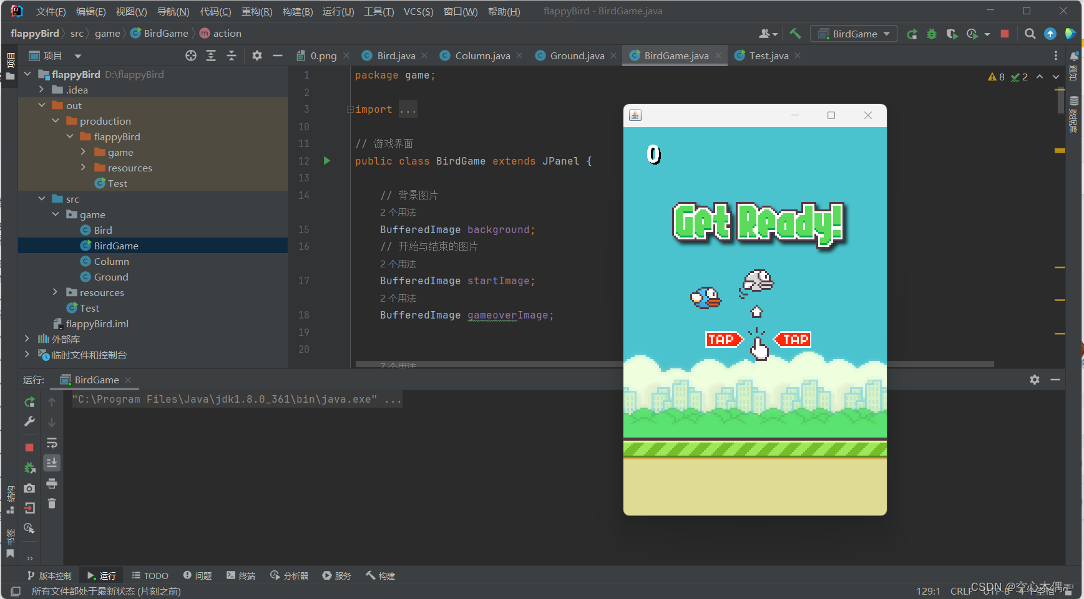Click the action method breadcrumb

(x=220, y=33)
